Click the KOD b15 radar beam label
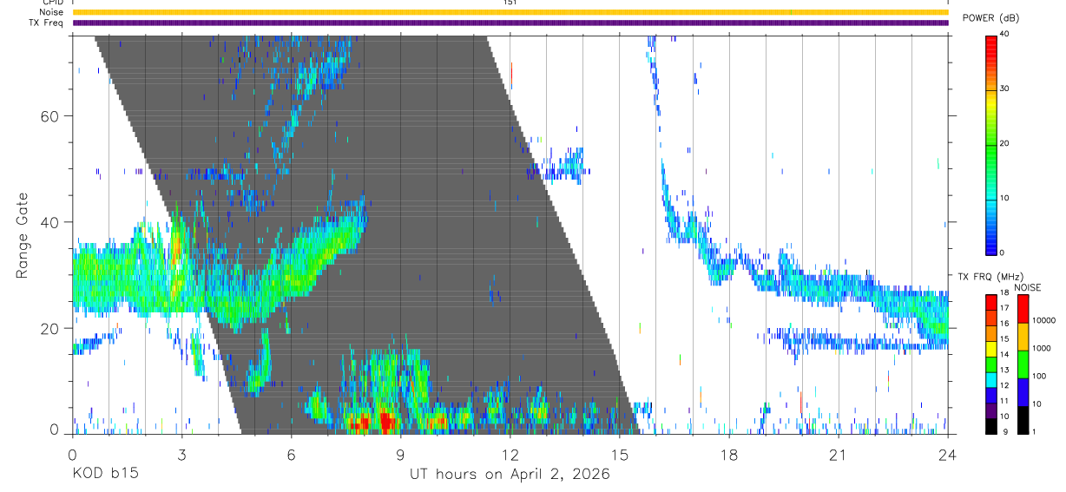1066x492 pixels. tap(104, 475)
